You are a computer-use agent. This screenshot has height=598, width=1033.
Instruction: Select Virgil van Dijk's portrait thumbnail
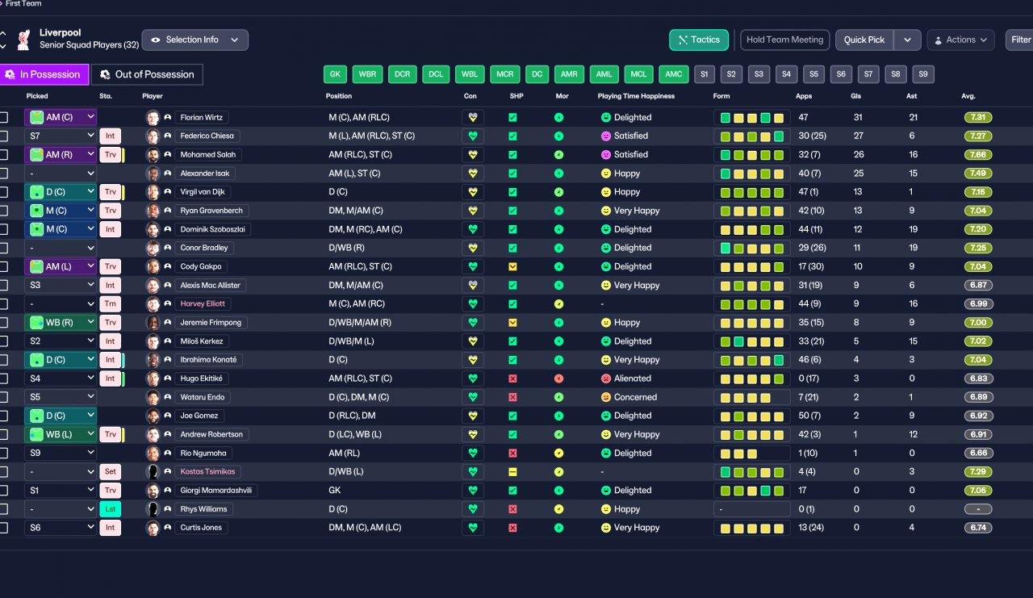point(153,192)
